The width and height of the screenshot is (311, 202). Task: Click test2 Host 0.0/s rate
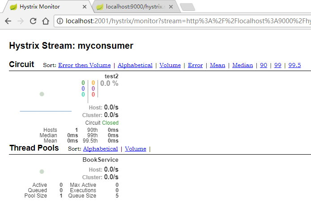(111, 107)
